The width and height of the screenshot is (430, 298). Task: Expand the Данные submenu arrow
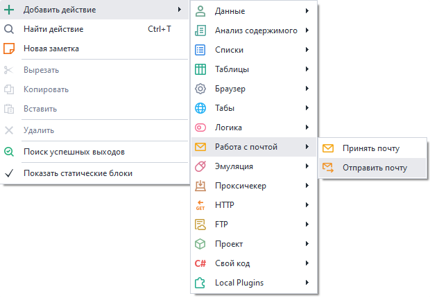[307, 11]
